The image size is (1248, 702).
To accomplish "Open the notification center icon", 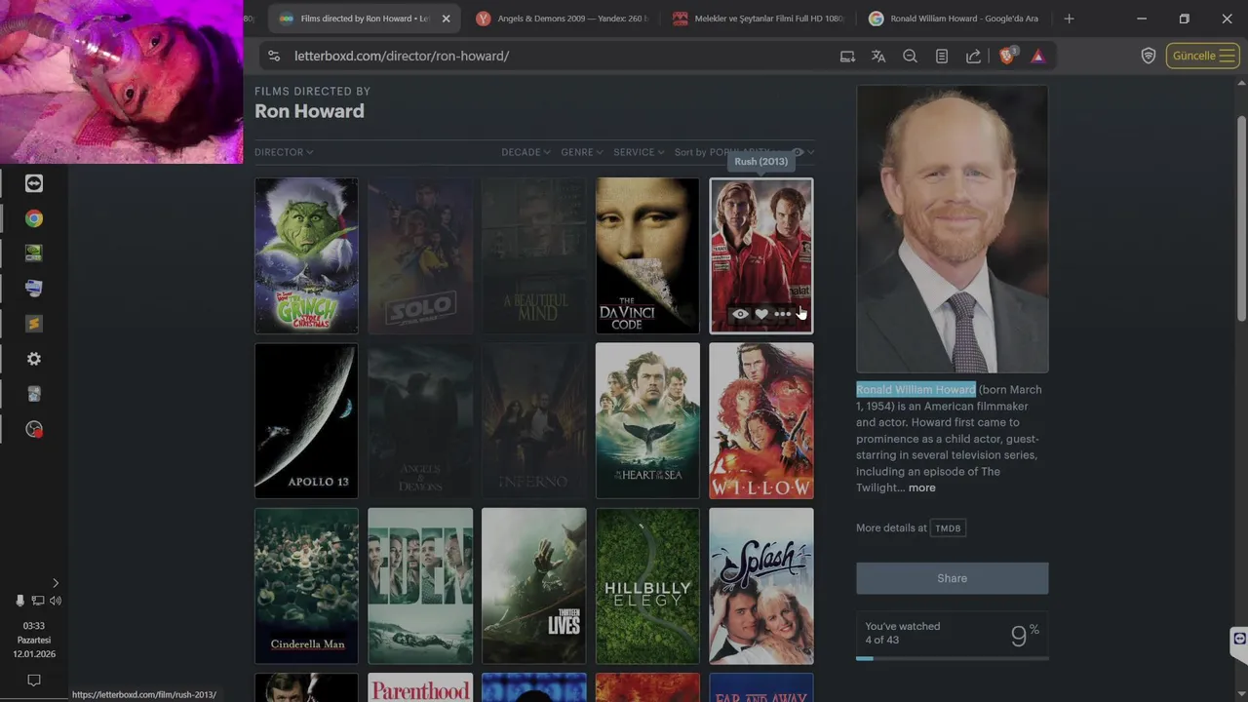I will pyautogui.click(x=34, y=681).
